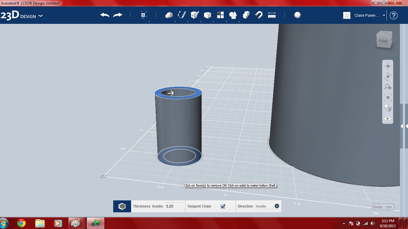This screenshot has height=229, width=408.
Task: Open Paint from the taskbar
Action: pyautogui.click(x=76, y=223)
